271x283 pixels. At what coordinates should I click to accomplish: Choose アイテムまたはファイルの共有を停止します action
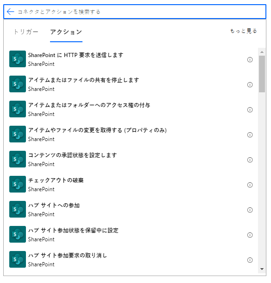coord(132,84)
